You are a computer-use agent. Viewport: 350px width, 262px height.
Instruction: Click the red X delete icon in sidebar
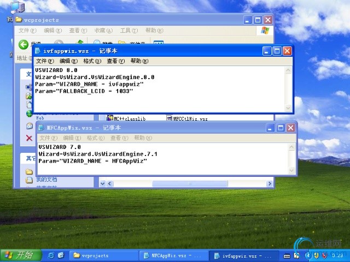(29, 138)
